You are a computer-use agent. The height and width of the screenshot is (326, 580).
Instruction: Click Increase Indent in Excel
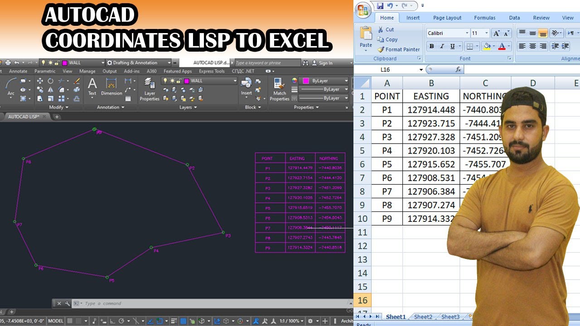point(565,46)
